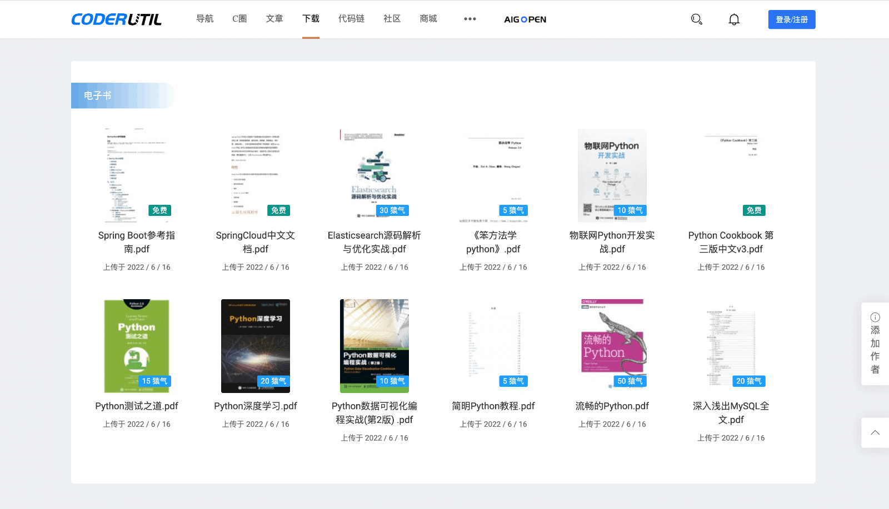Open Elasticsearch源码解析 book cover

pyautogui.click(x=374, y=175)
